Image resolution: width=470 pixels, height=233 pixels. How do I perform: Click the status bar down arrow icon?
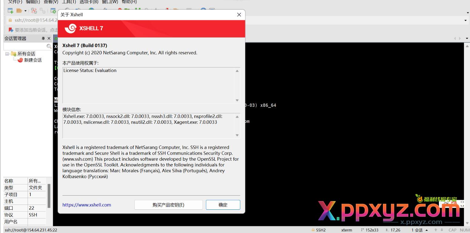pos(442,230)
